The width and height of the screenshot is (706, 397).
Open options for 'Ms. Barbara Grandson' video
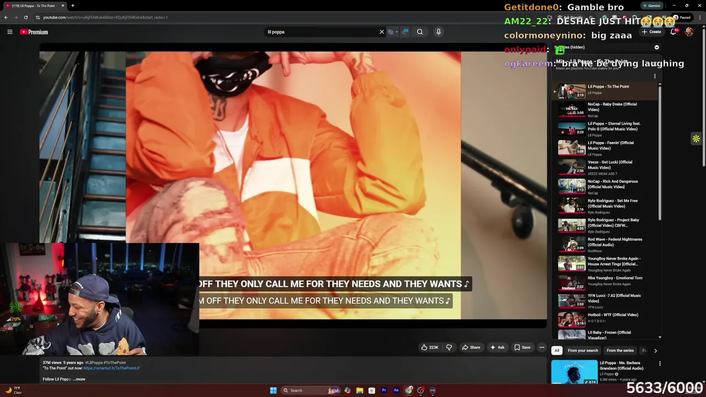(660, 364)
